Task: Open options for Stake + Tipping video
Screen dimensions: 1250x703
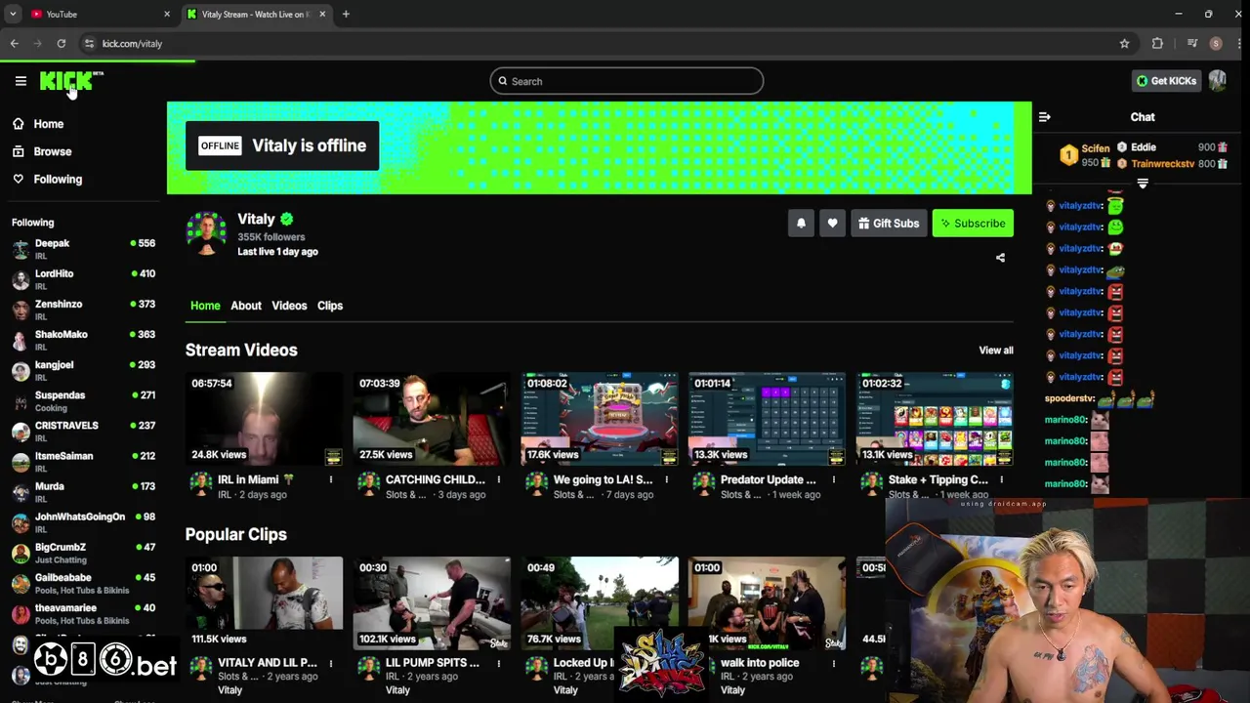Action: click(x=1001, y=479)
